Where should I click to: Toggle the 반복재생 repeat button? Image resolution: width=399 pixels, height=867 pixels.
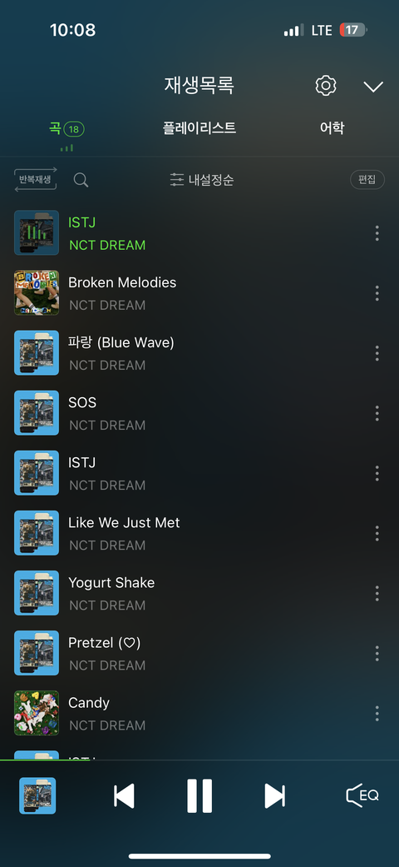tap(35, 179)
